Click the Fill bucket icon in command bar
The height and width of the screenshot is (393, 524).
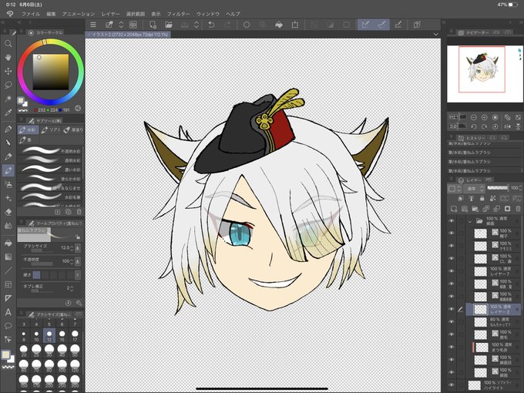click(x=279, y=25)
